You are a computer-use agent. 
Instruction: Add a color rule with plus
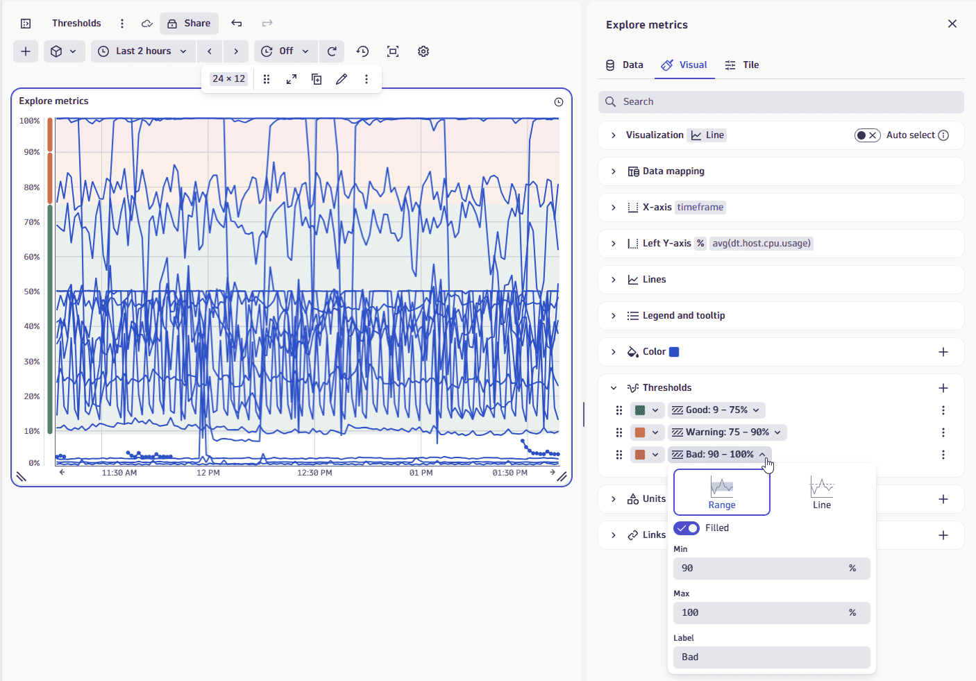click(x=943, y=352)
